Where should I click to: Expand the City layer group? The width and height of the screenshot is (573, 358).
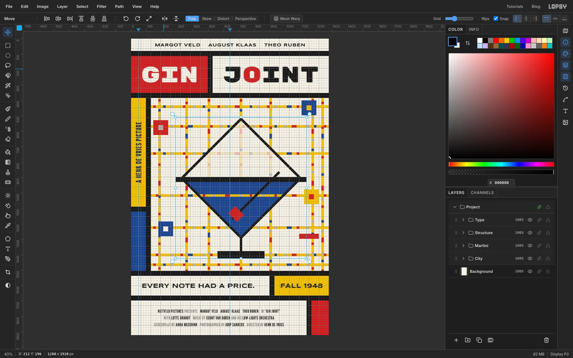tap(463, 258)
